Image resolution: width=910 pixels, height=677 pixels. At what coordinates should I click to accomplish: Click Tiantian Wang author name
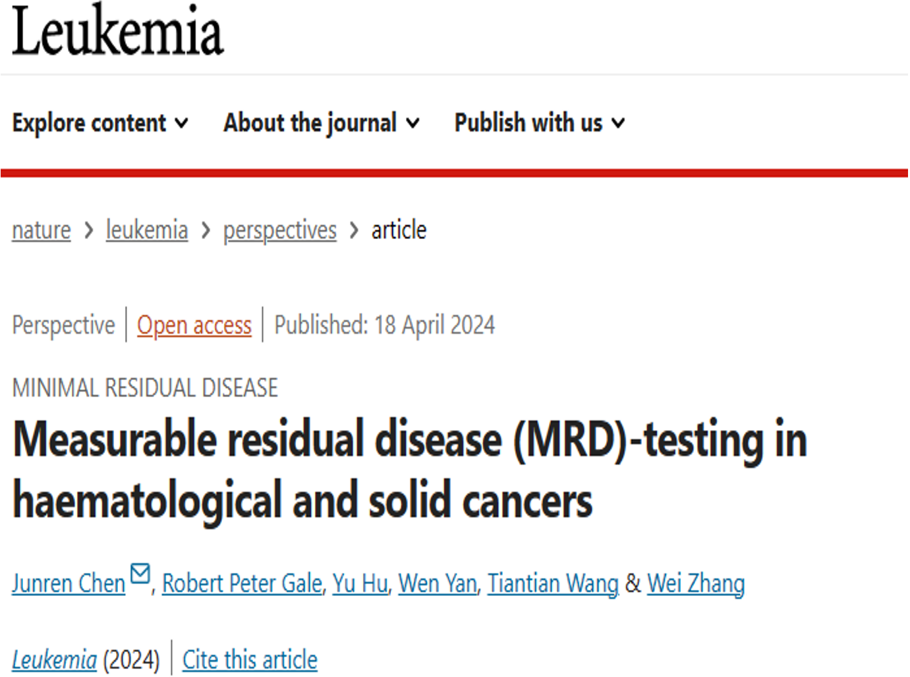(x=554, y=583)
